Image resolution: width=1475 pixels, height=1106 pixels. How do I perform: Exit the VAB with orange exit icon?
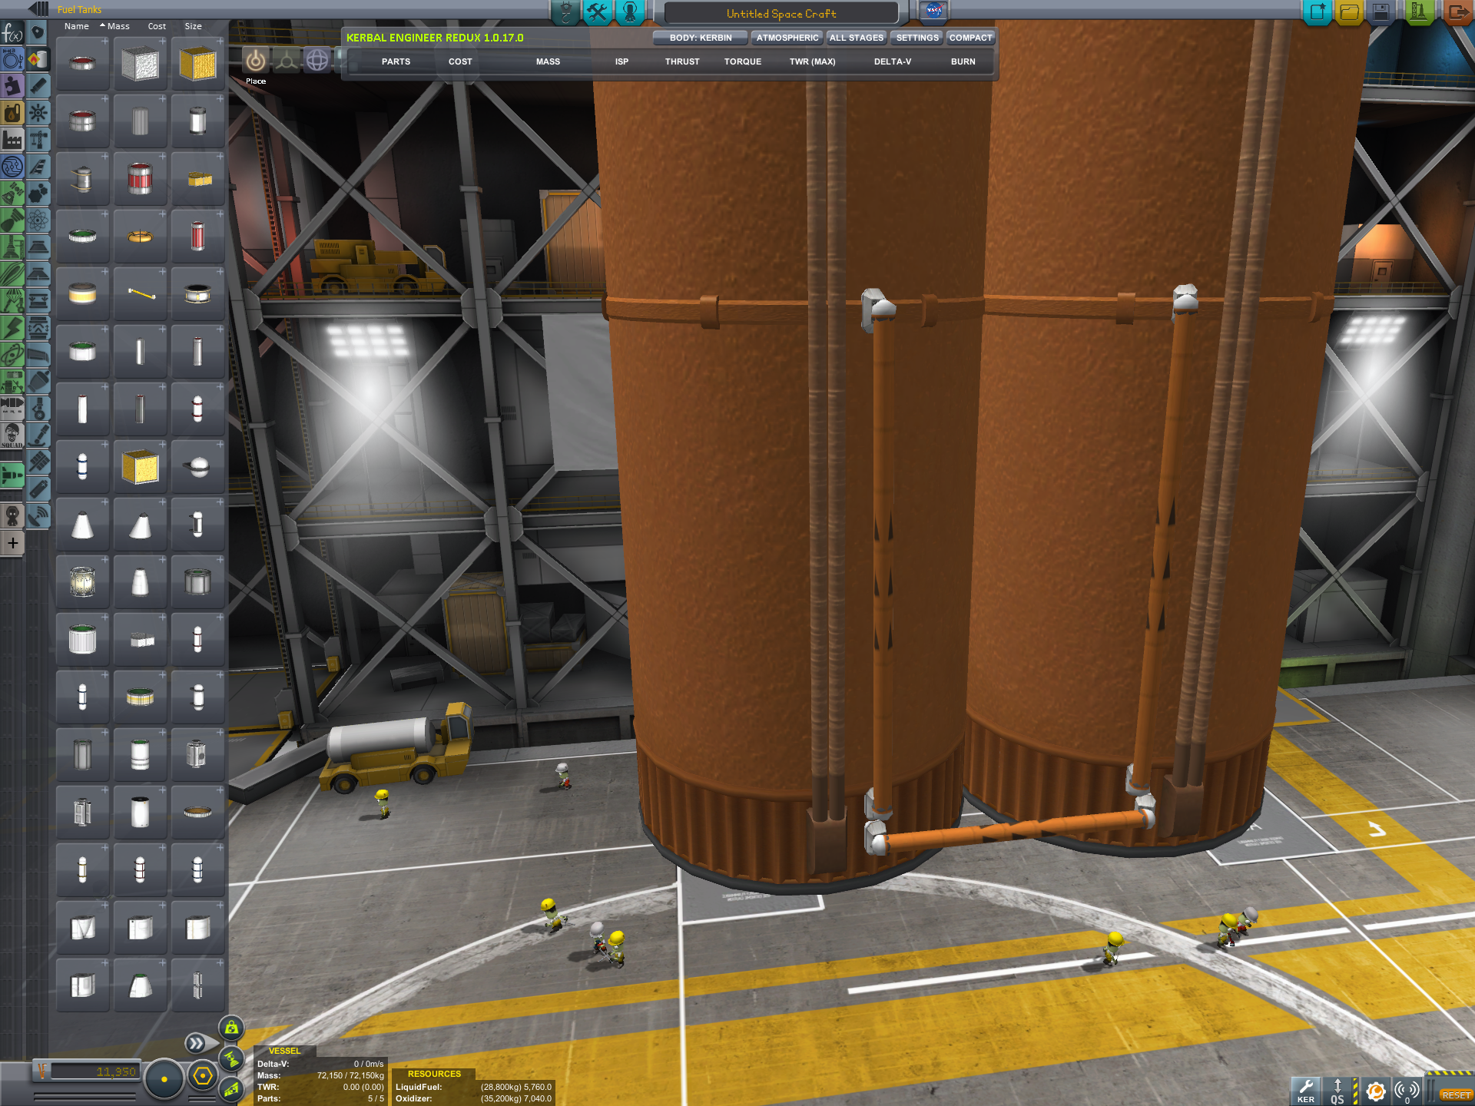[x=1457, y=12]
